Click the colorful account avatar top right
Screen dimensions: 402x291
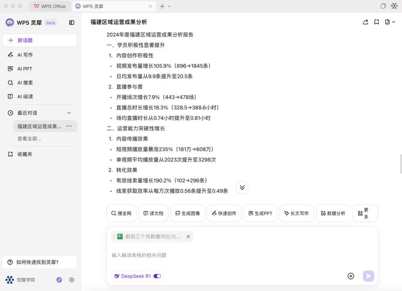point(394,6)
